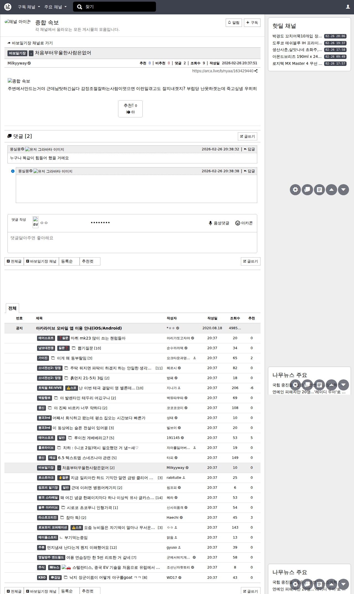Click the share icon beside the post URL
Image resolution: width=354 pixels, height=594 pixels.
(x=256, y=71)
